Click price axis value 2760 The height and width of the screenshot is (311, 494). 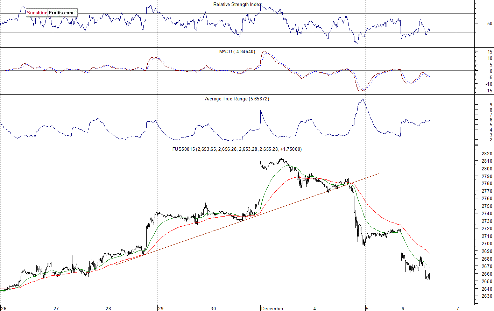coord(487,198)
